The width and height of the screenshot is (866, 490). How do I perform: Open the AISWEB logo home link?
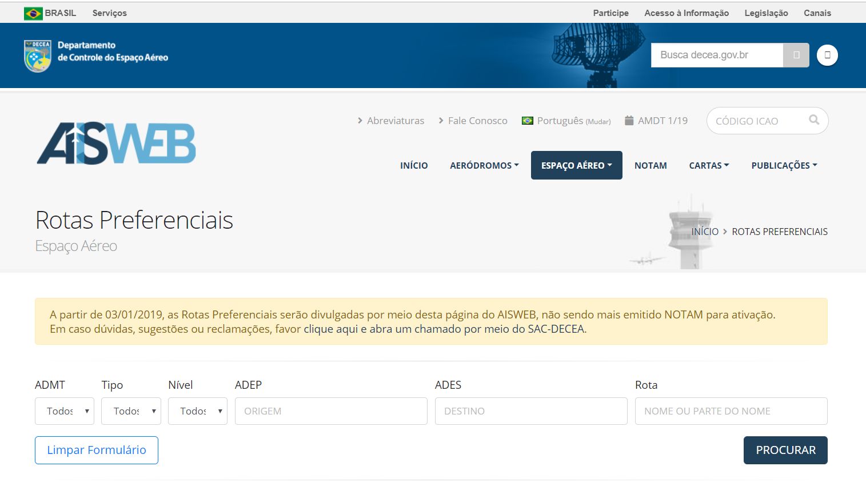pos(117,144)
